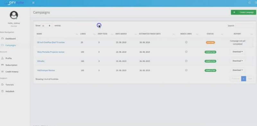The image size is (257, 126).
Task: Open Campaigns in the sidebar
Action: click(x=11, y=45)
